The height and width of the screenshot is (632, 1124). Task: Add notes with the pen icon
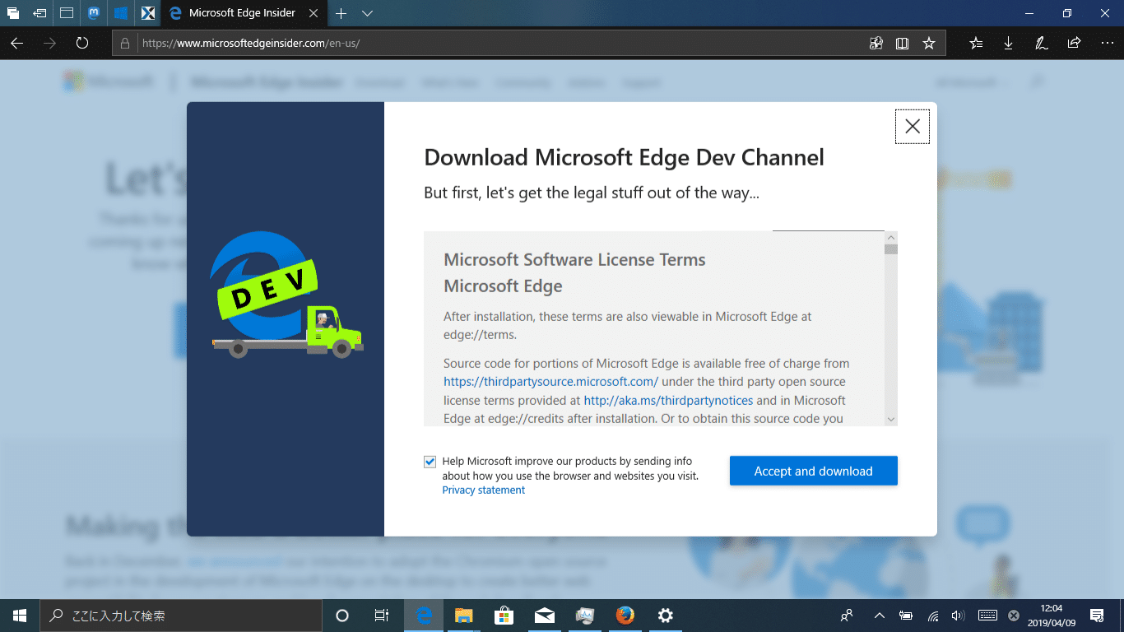pos(1041,44)
